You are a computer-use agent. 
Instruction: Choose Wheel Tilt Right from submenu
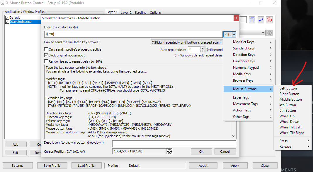292,133
